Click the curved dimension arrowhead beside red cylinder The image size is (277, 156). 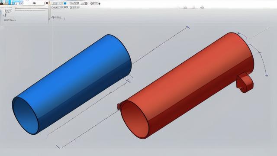click(x=267, y=75)
